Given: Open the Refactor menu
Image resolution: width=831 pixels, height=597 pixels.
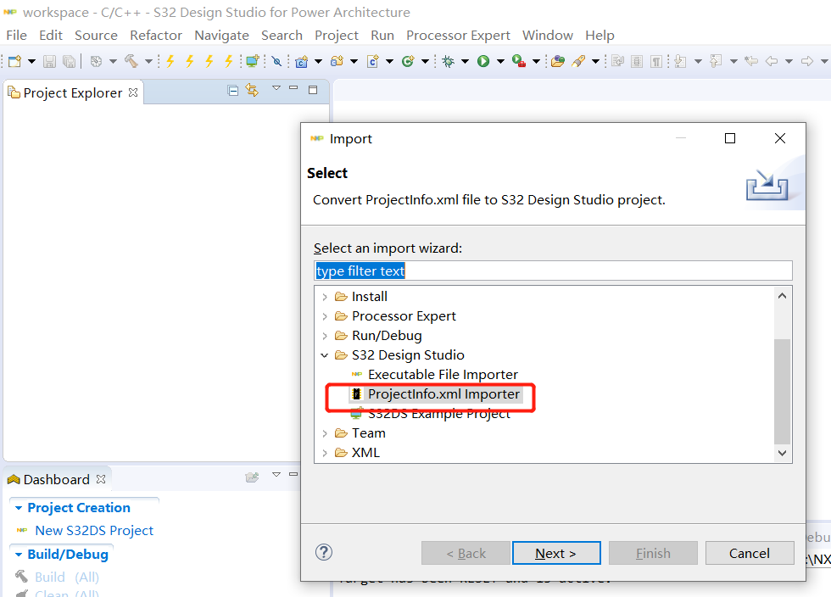Looking at the screenshot, I should (156, 36).
